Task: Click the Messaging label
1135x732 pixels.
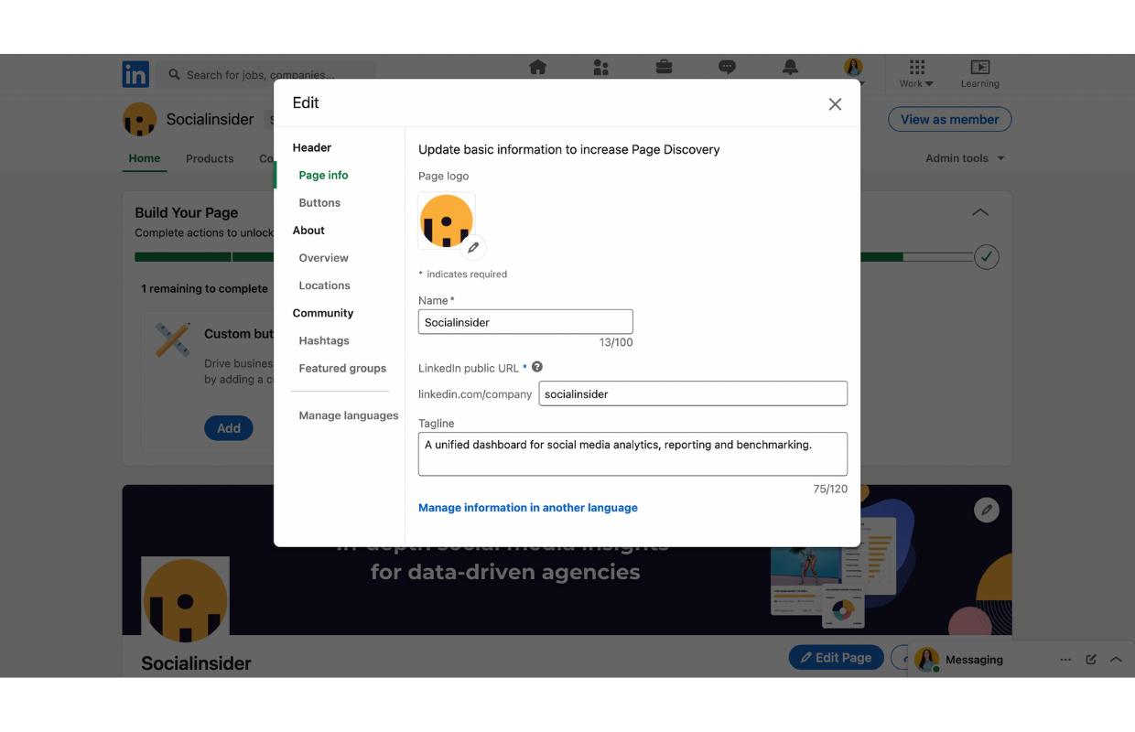Action: coord(974,660)
